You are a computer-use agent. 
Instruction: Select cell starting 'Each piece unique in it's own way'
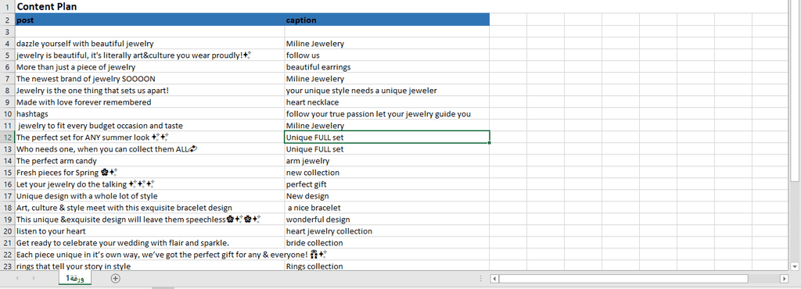(x=149, y=255)
